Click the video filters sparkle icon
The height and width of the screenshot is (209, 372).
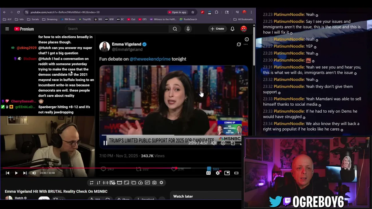click(147, 183)
